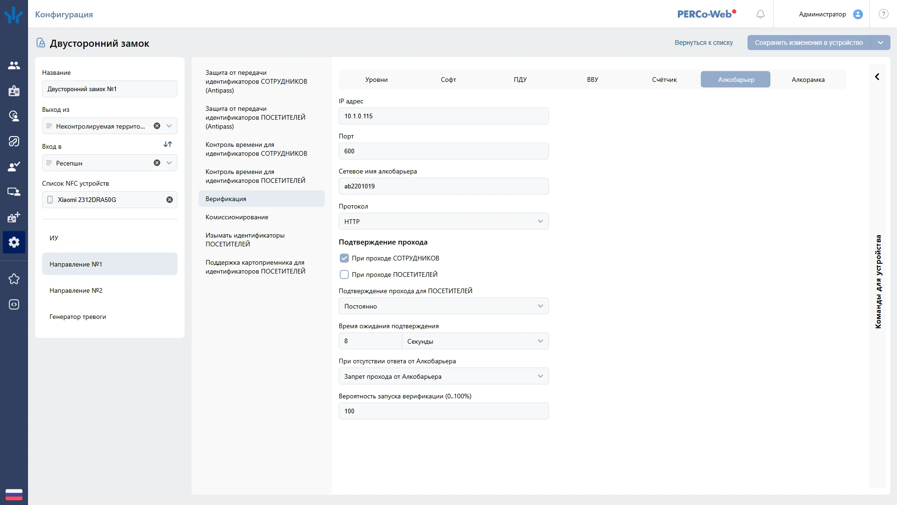This screenshot has height=505, width=897.
Task: Open the Комиссионирование section
Action: click(262, 217)
